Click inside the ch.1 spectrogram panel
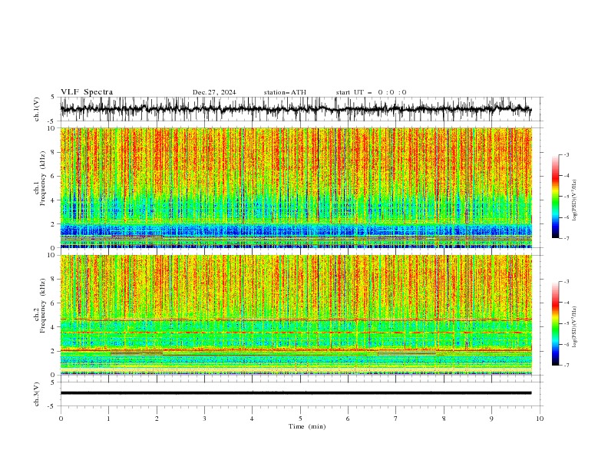 (296, 187)
